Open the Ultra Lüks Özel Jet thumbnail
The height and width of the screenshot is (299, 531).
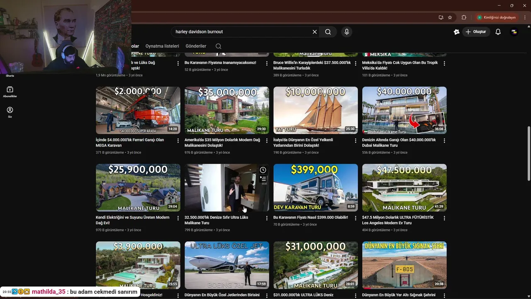point(227,265)
